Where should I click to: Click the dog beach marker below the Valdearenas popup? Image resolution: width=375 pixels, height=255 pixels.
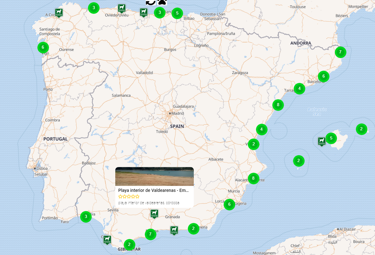click(154, 214)
